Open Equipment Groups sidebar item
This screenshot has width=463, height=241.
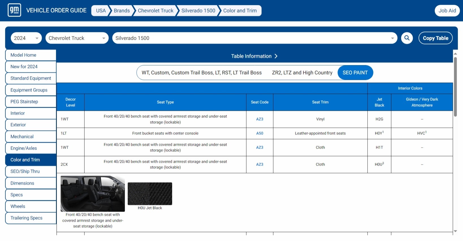(x=31, y=90)
